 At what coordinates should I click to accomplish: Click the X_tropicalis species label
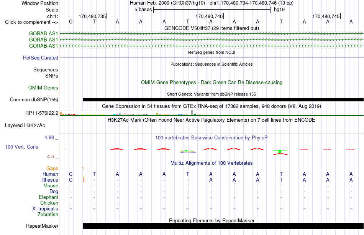point(45,209)
